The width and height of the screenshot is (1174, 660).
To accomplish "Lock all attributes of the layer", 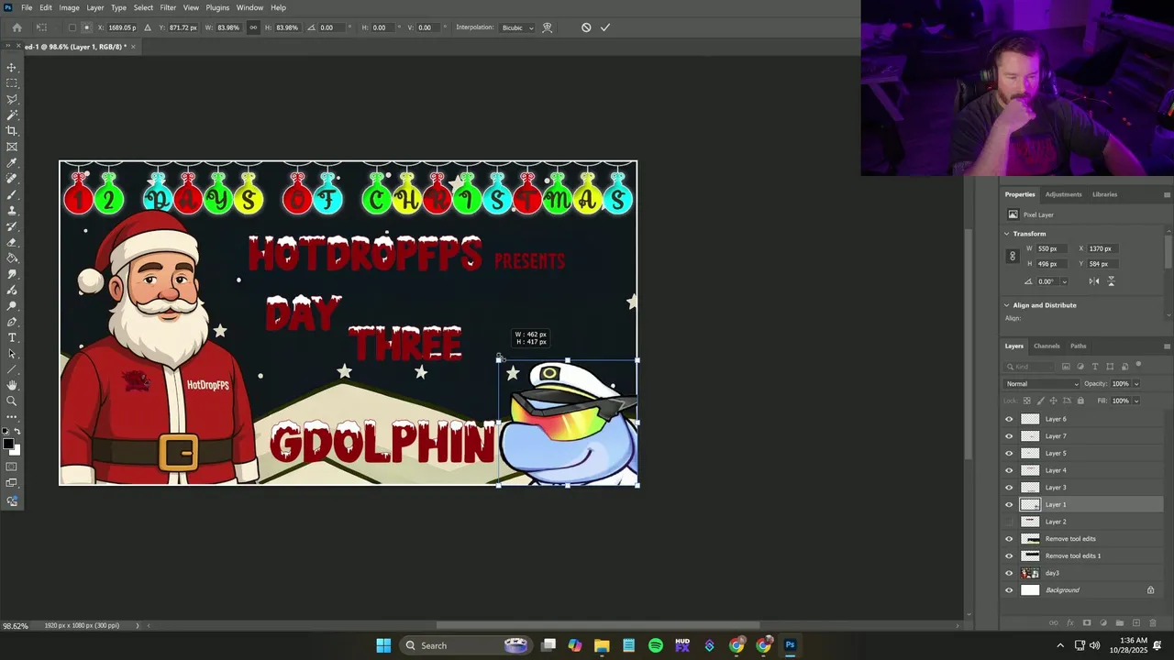I will 1080,401.
